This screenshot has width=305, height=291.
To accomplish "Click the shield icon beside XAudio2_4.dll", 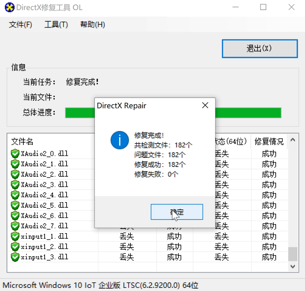I will [15, 195].
